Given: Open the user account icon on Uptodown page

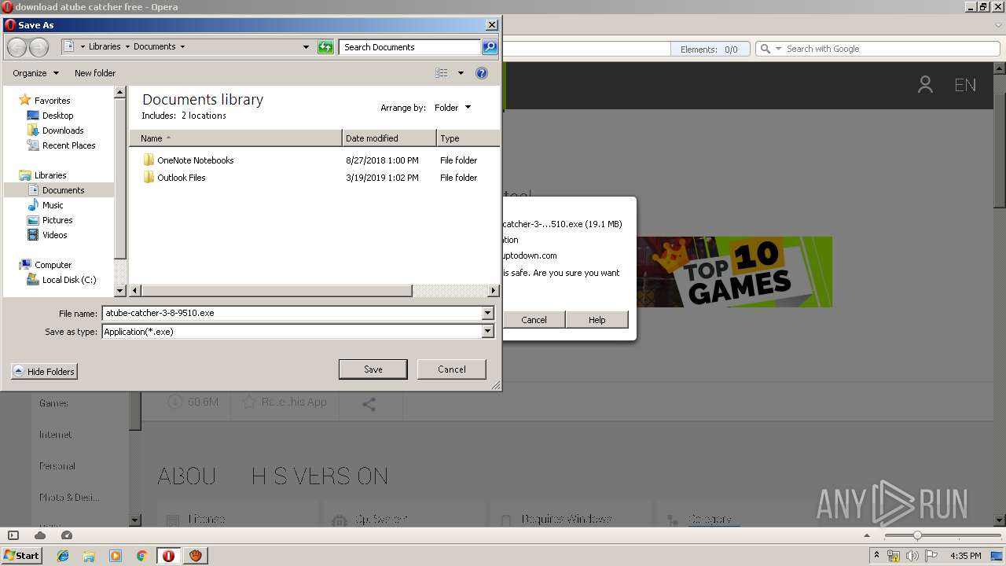Looking at the screenshot, I should point(925,85).
